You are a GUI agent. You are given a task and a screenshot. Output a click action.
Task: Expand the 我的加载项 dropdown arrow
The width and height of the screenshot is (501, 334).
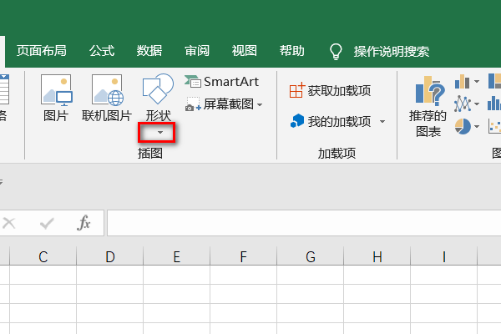coord(382,121)
